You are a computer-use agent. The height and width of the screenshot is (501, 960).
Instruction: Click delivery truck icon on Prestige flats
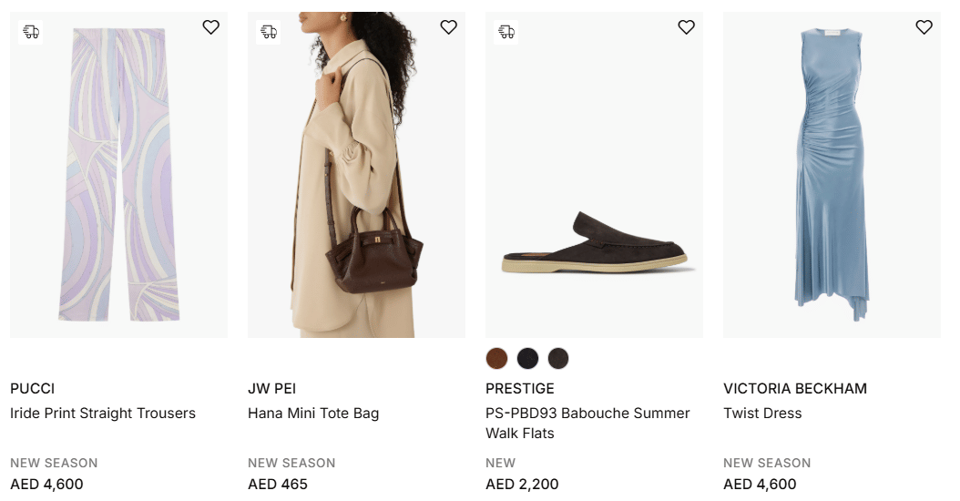point(506,32)
